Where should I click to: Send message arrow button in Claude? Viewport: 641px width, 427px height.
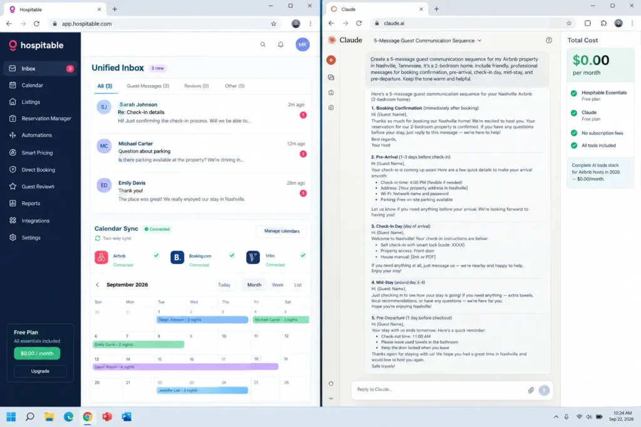[x=544, y=390]
